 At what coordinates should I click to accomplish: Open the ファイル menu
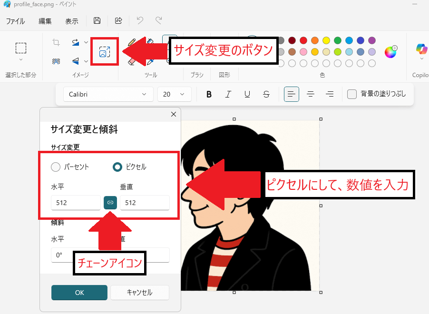(16, 21)
